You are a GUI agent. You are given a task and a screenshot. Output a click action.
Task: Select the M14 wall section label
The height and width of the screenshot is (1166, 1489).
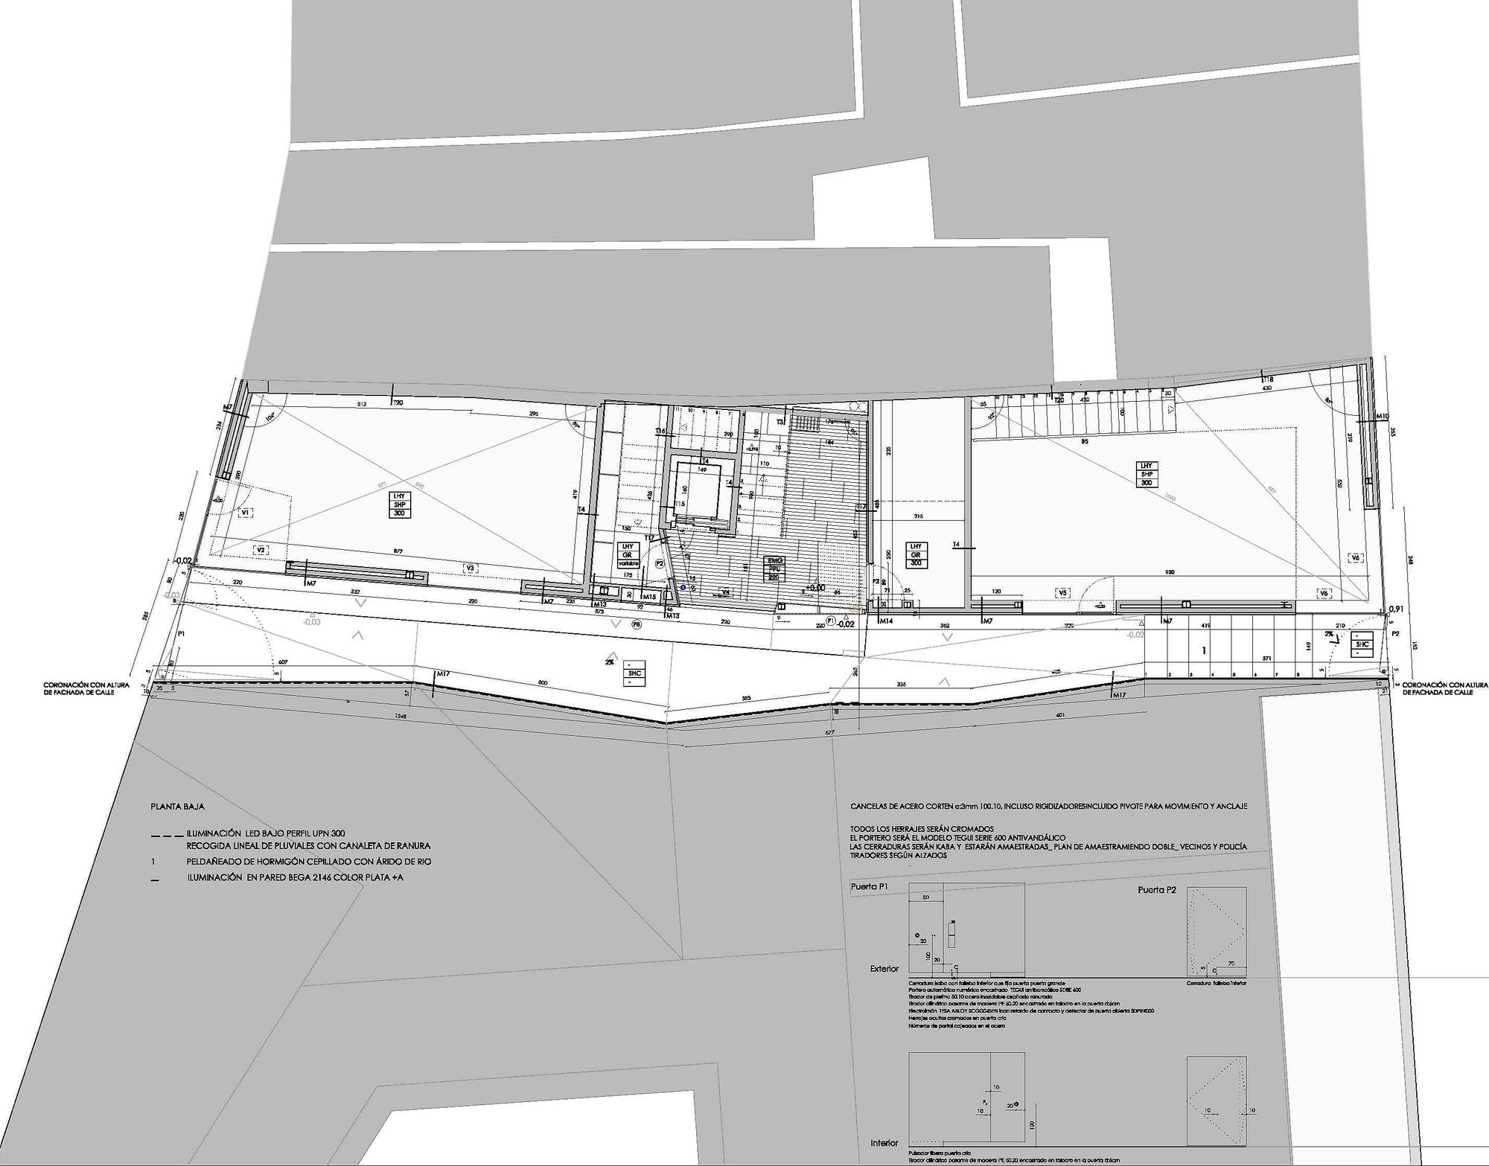click(x=886, y=621)
